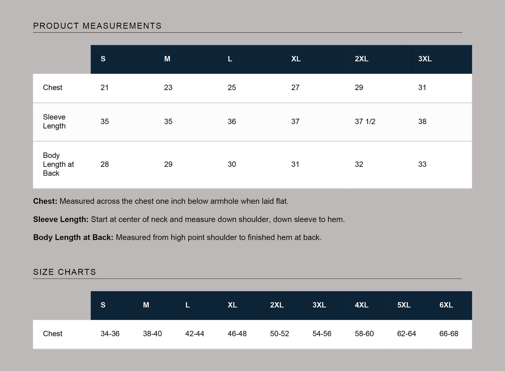Select the 42-44 chest range cell
Image resolution: width=505 pixels, height=371 pixels.
195,334
